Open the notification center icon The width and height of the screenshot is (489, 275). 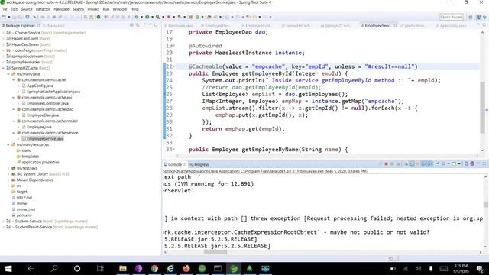[x=480, y=268]
